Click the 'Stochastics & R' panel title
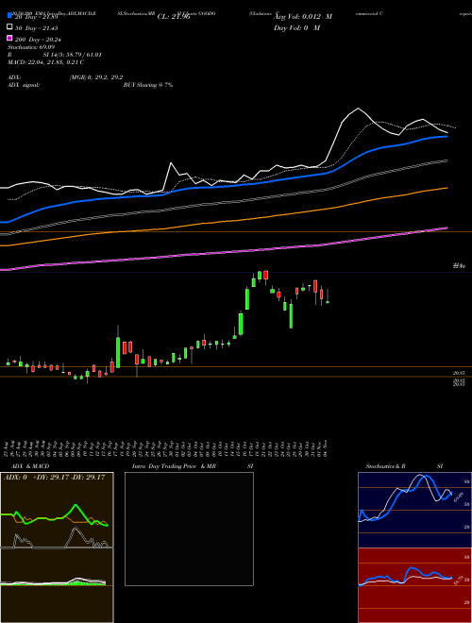Image resolution: width=472 pixels, height=623 pixels. pos(385,466)
